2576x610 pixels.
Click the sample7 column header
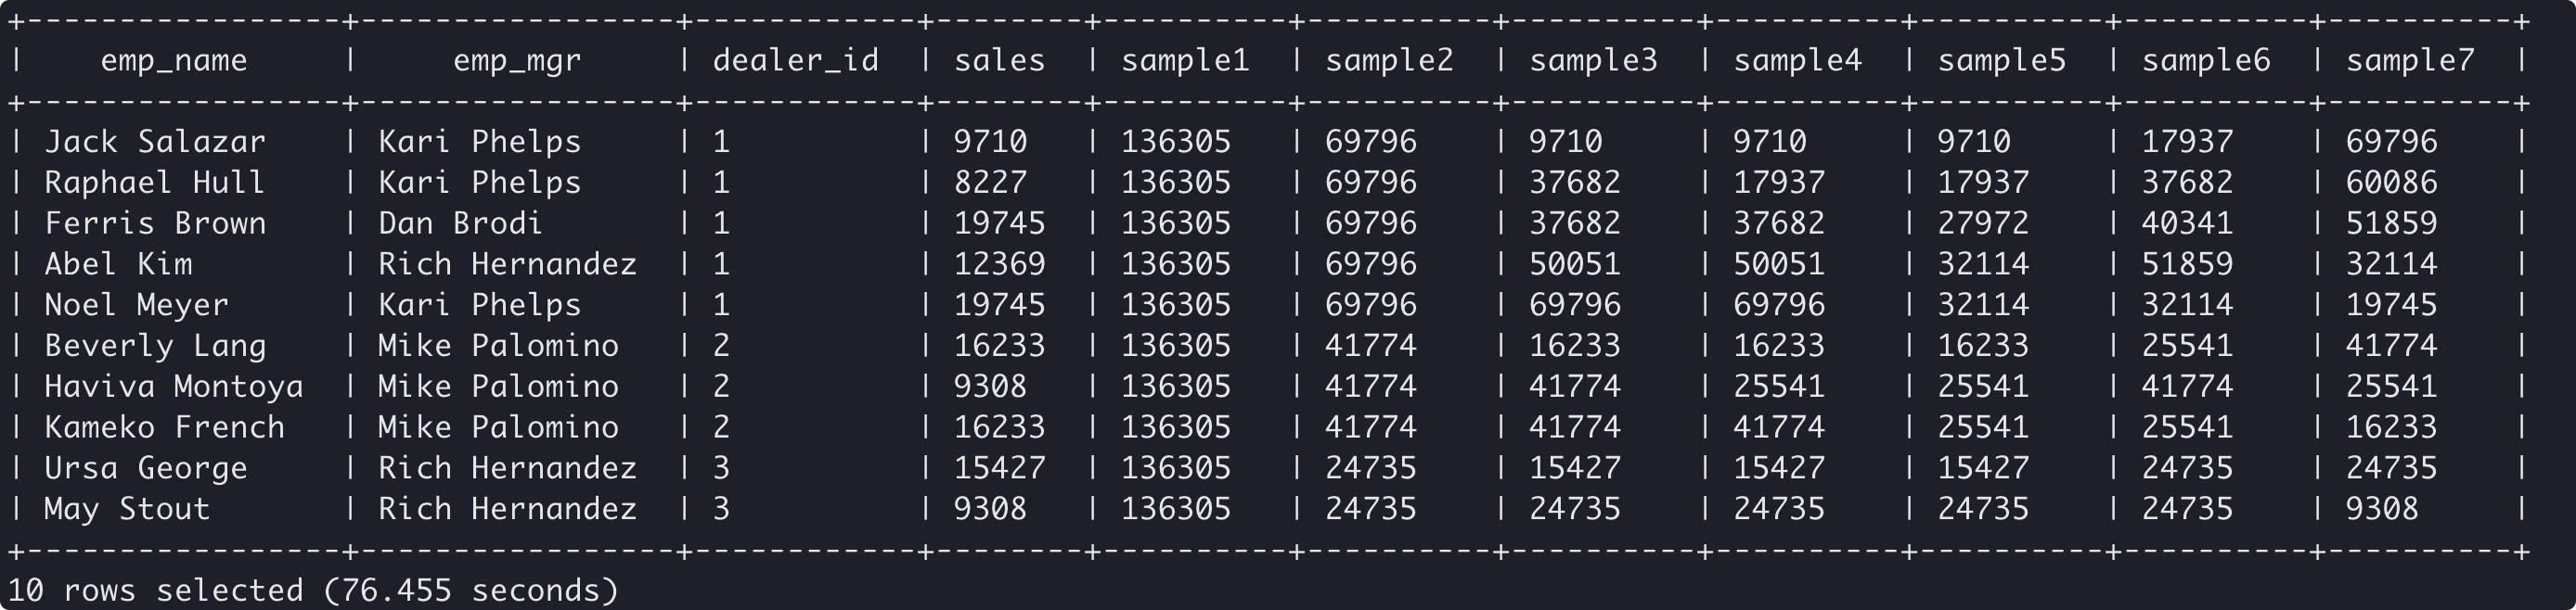click(2410, 61)
